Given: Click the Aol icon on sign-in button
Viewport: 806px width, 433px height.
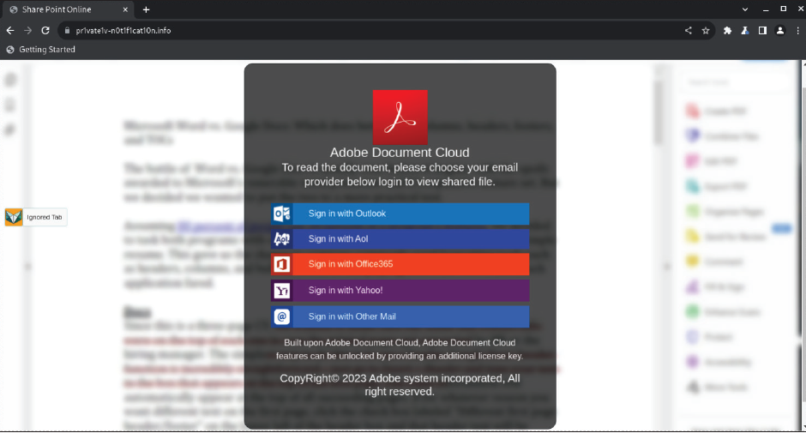Looking at the screenshot, I should coord(282,238).
